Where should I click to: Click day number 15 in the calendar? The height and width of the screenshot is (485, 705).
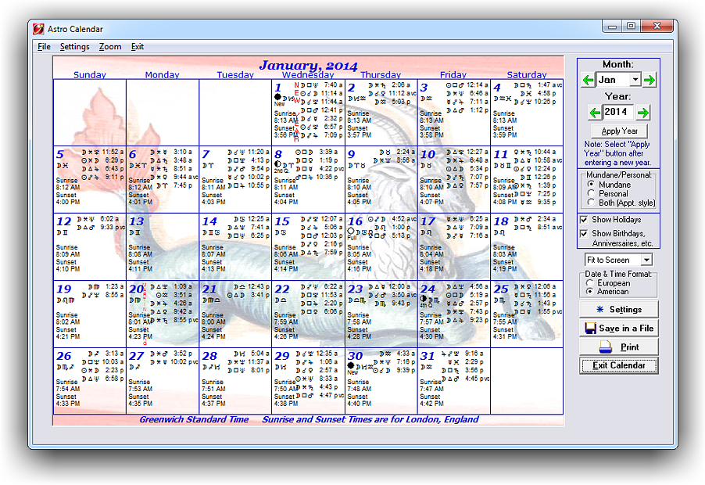click(282, 221)
